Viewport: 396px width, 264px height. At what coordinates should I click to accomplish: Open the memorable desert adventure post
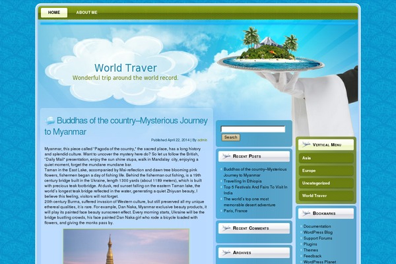click(249, 202)
